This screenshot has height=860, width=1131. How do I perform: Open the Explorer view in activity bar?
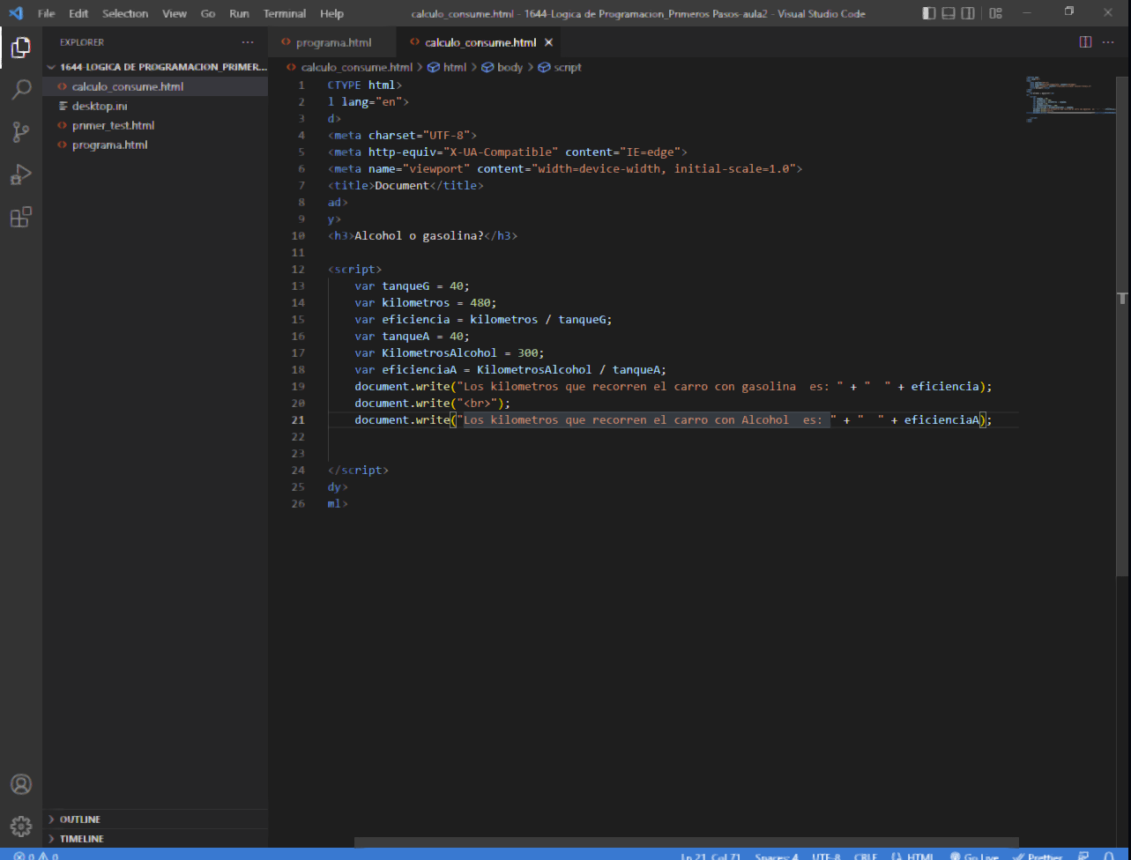(20, 48)
